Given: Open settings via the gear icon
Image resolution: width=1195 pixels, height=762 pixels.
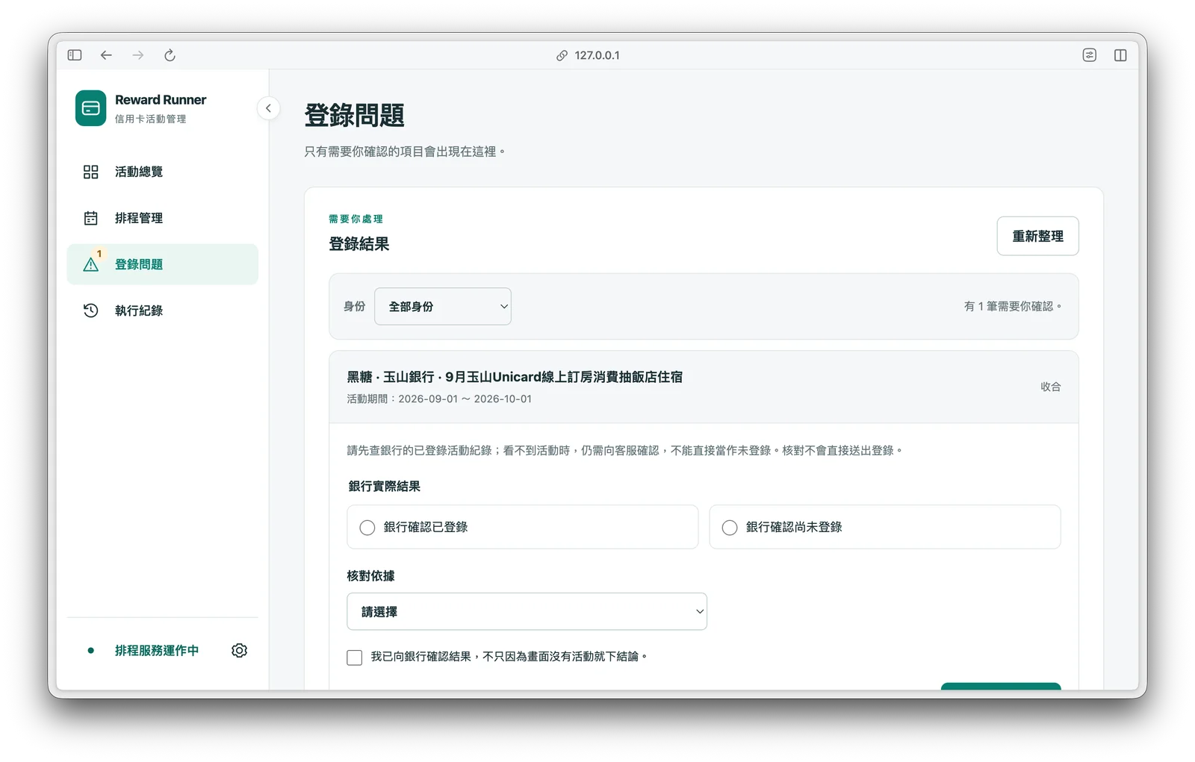Looking at the screenshot, I should 239,651.
